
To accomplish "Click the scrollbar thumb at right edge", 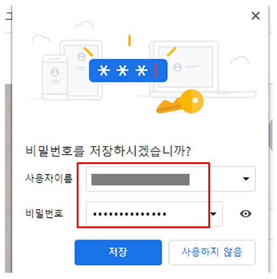I will point(270,135).
